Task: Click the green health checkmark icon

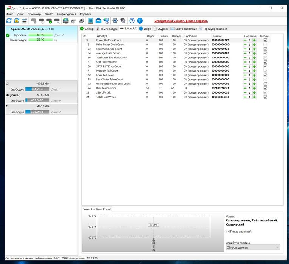Action: (8, 35)
